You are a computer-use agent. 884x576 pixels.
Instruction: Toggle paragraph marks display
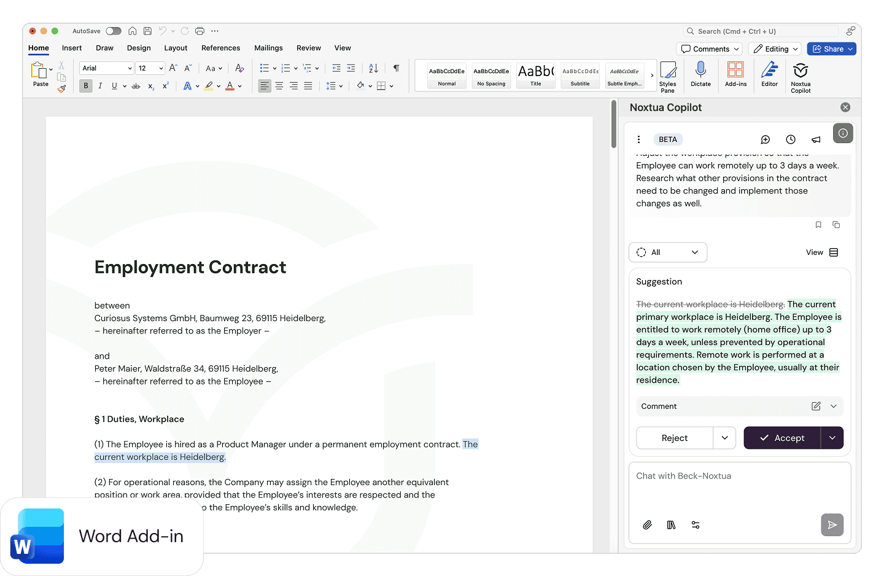tap(397, 68)
